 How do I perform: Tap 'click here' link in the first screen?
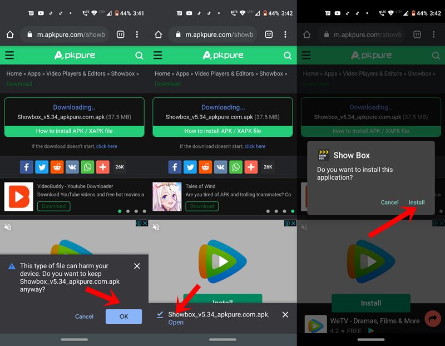[x=107, y=146]
